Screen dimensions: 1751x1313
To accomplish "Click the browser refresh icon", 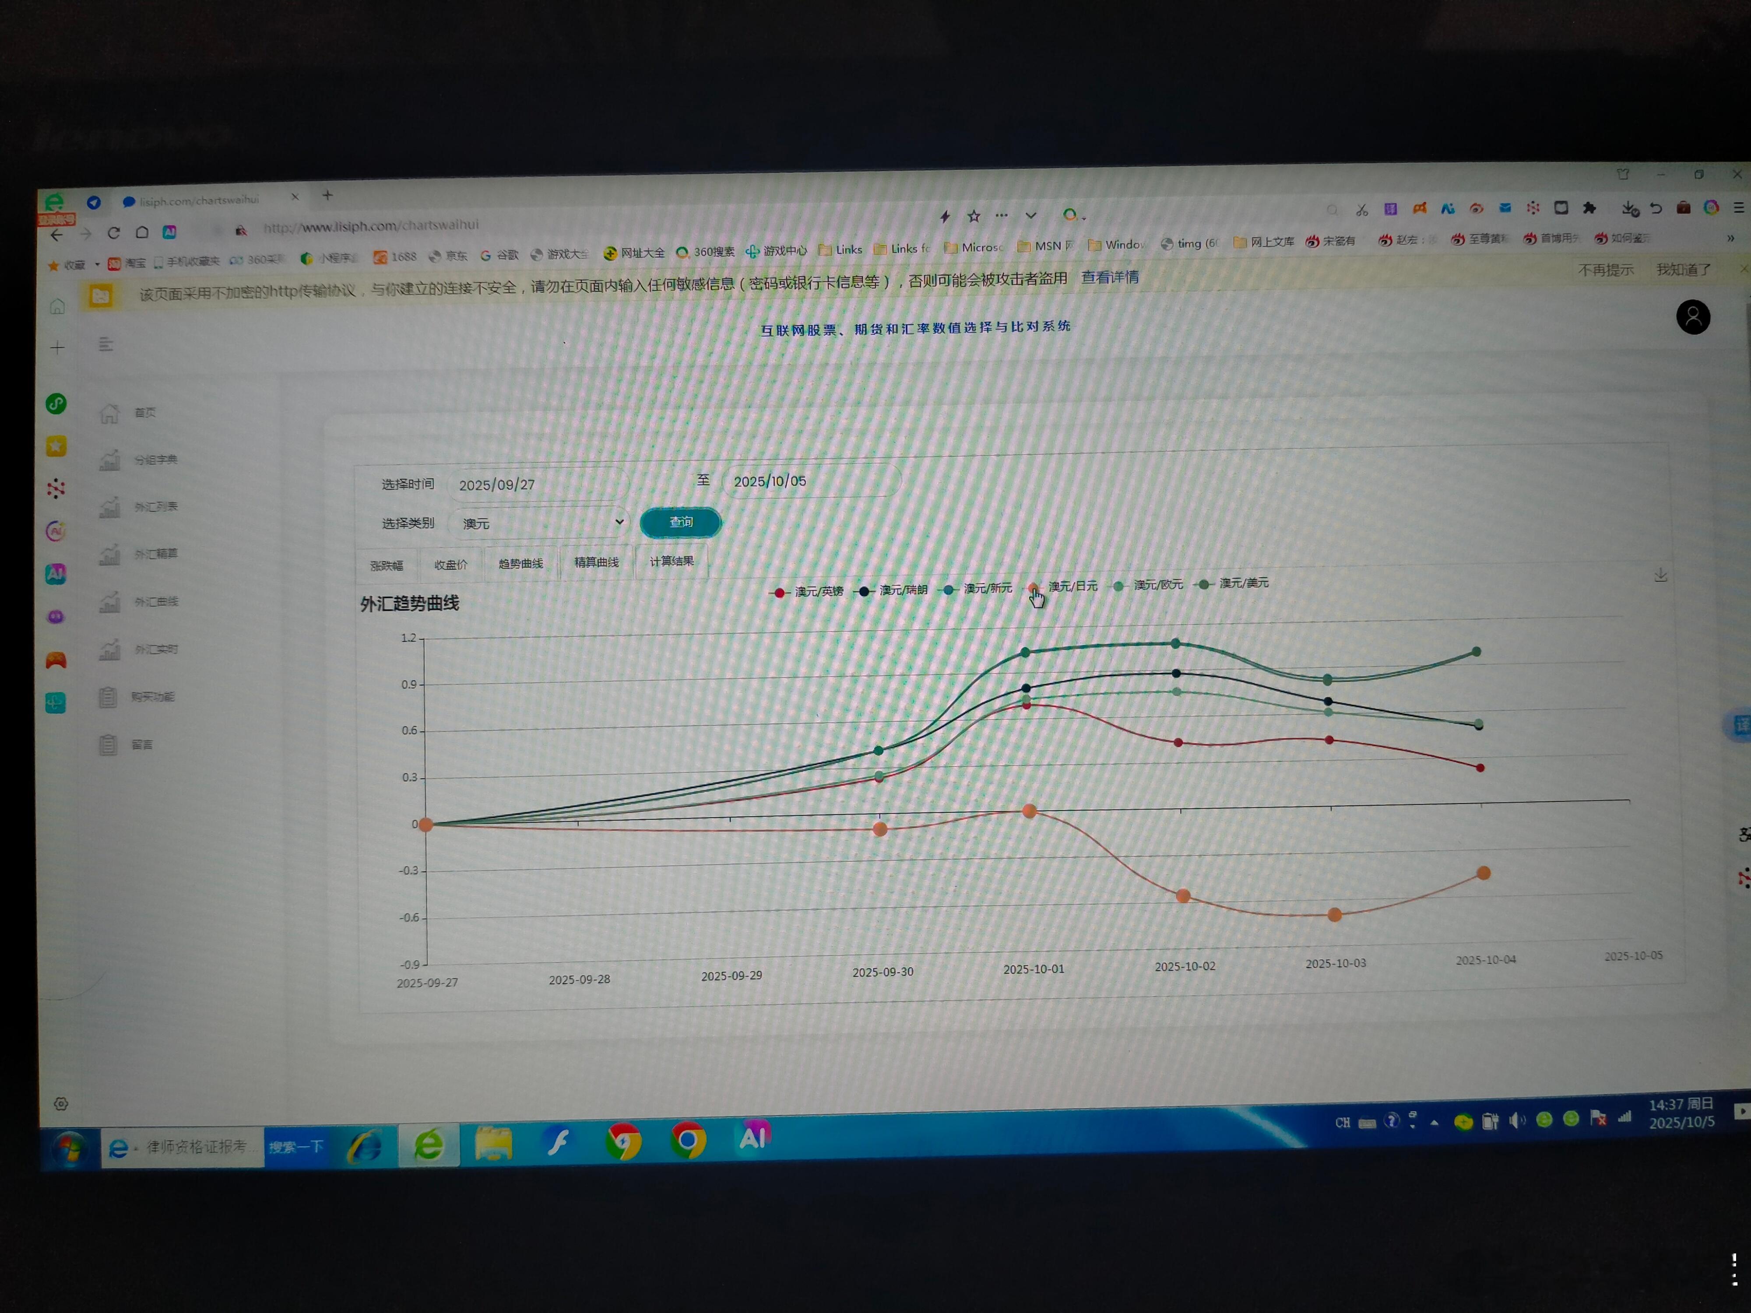I will [113, 233].
